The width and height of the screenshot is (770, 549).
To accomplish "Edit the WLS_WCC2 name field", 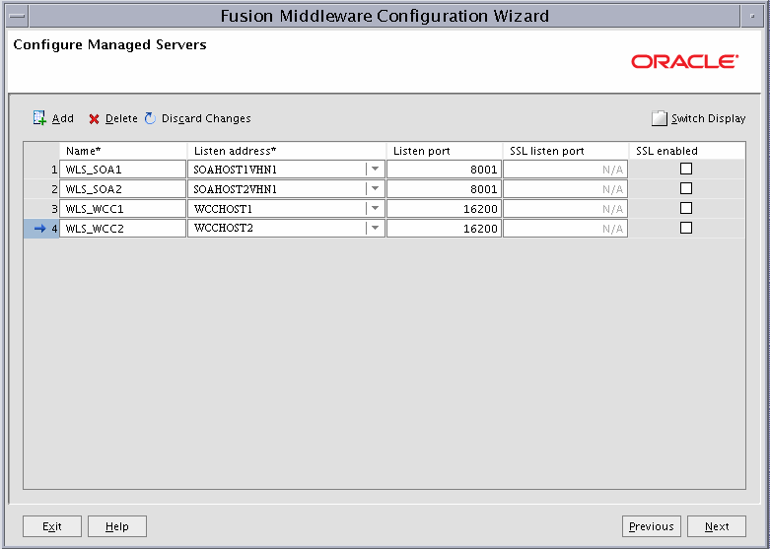I will tap(123, 228).
